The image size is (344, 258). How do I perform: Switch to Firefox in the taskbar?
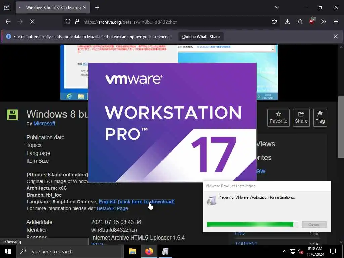point(149,251)
